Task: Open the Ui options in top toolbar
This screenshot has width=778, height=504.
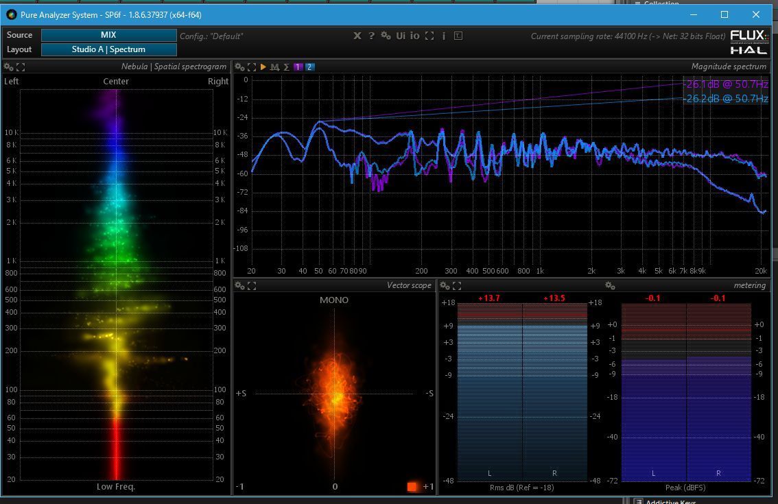Action: click(400, 36)
